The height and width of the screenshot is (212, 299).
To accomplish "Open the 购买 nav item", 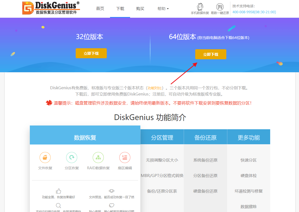I will (140, 9).
